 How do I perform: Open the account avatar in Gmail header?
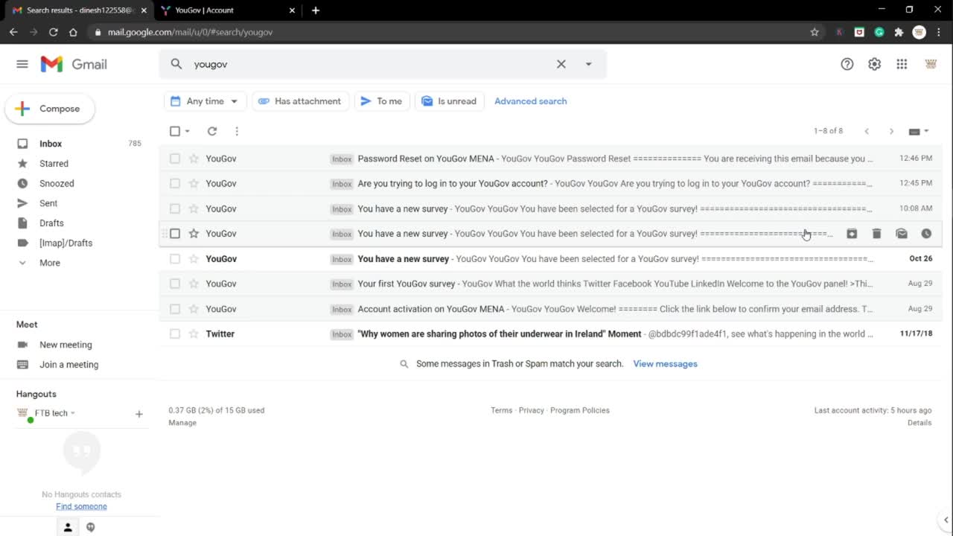tap(931, 64)
